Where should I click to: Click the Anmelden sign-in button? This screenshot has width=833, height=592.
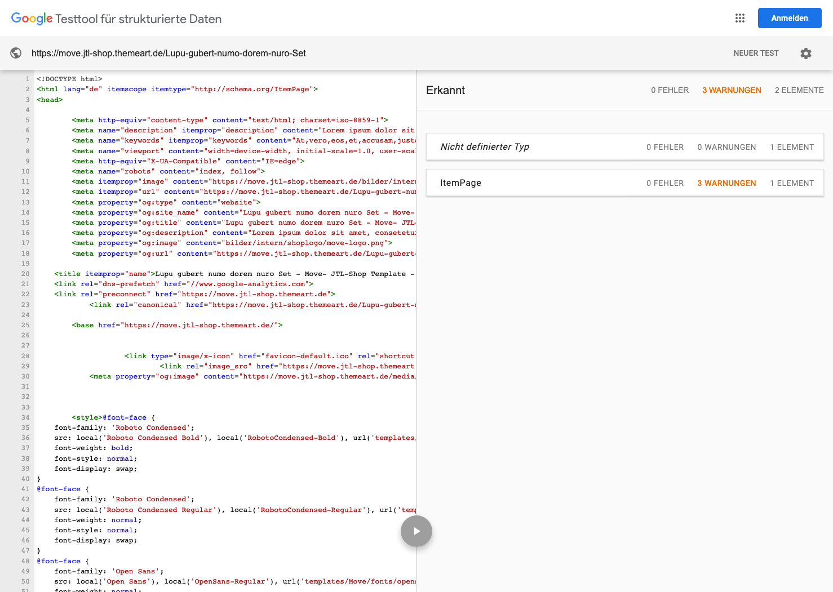tap(790, 18)
